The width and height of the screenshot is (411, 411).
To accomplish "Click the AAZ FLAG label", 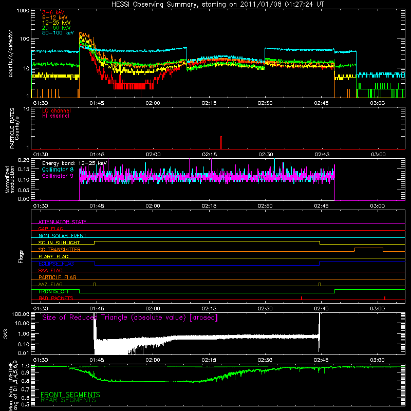I will (50, 284).
